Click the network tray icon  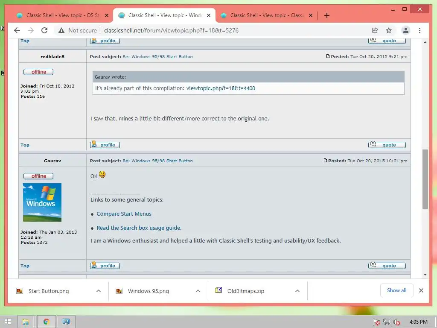386,322
